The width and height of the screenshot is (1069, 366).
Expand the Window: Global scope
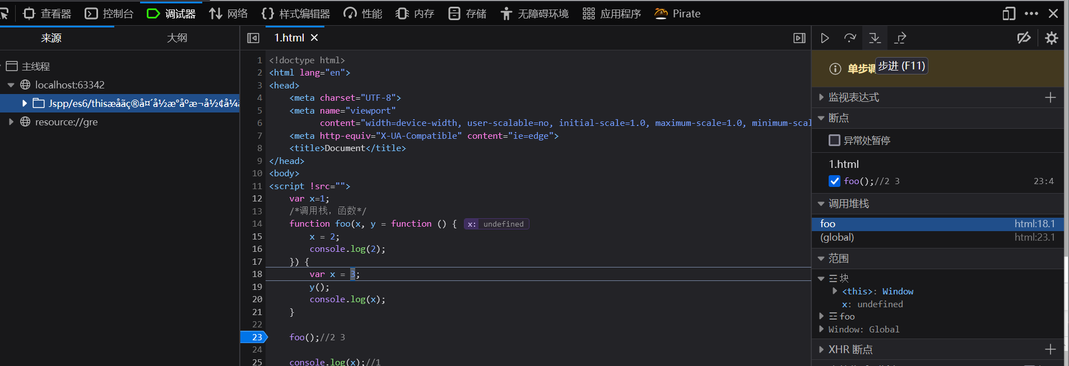click(821, 329)
